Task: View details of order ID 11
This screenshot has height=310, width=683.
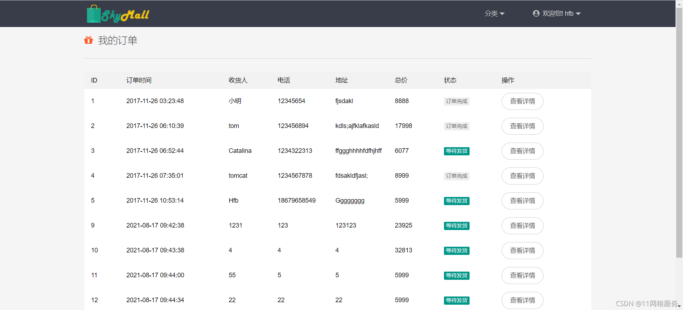Action: click(x=522, y=276)
